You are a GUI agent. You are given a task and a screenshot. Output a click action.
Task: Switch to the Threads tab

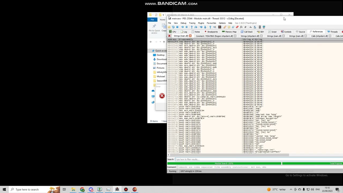pos(332,32)
